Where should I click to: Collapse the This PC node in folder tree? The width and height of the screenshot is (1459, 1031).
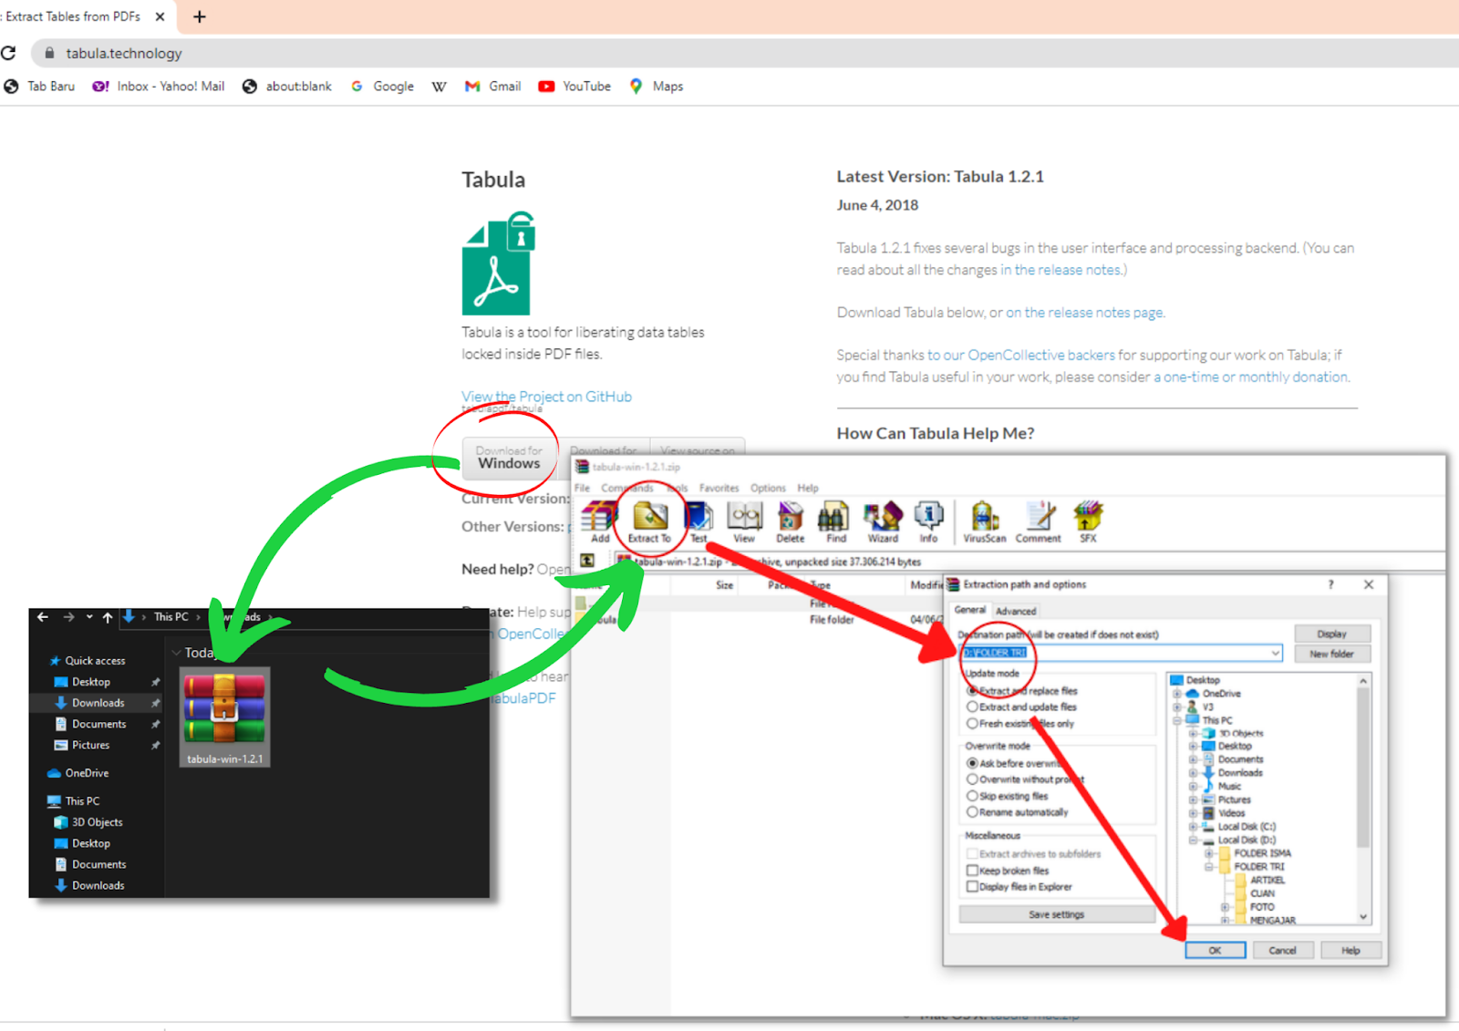[x=1177, y=720]
